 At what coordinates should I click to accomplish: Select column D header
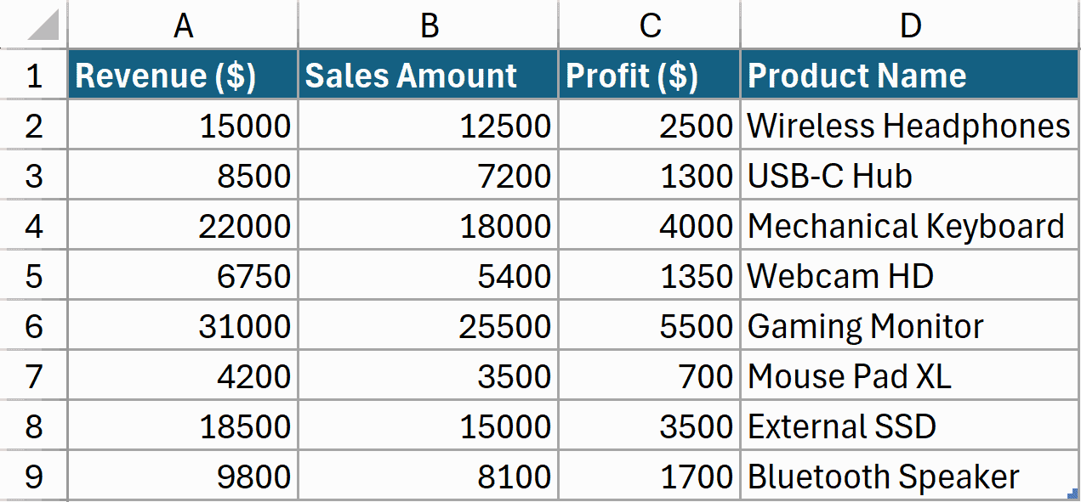click(x=909, y=25)
